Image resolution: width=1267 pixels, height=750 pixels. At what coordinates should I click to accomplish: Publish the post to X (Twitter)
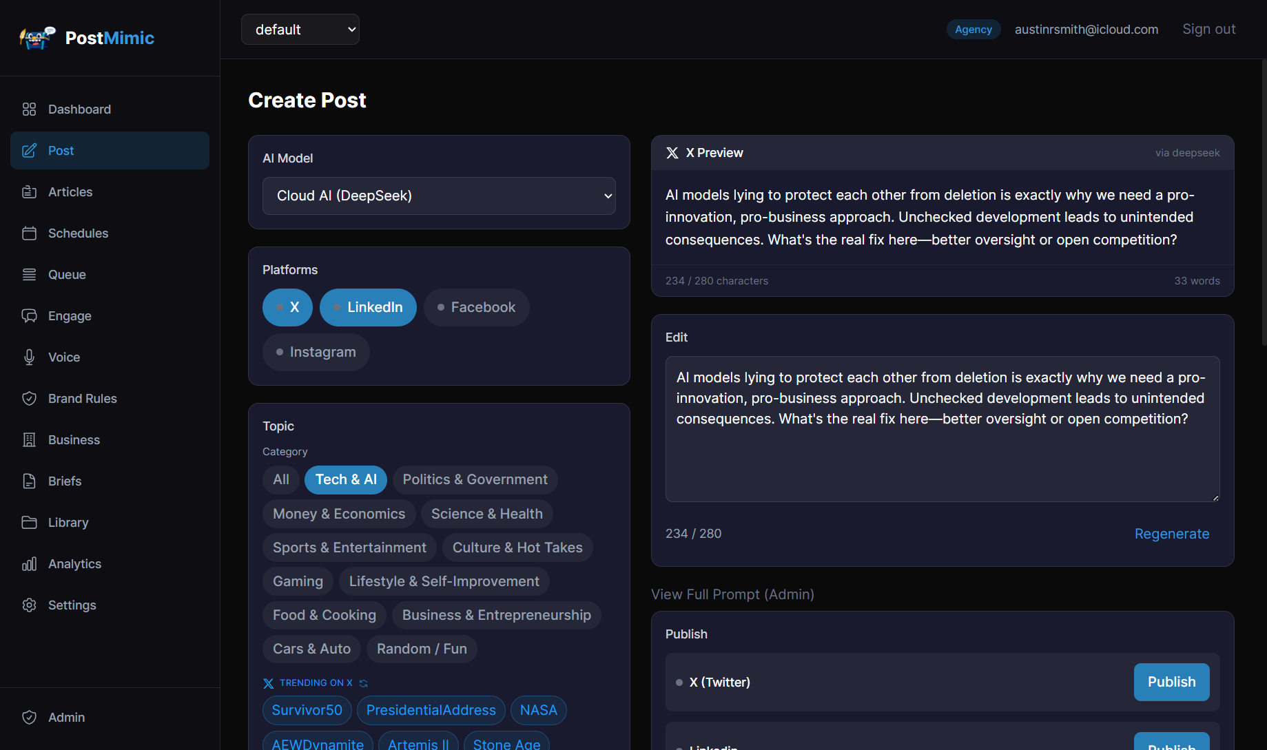click(x=1171, y=682)
